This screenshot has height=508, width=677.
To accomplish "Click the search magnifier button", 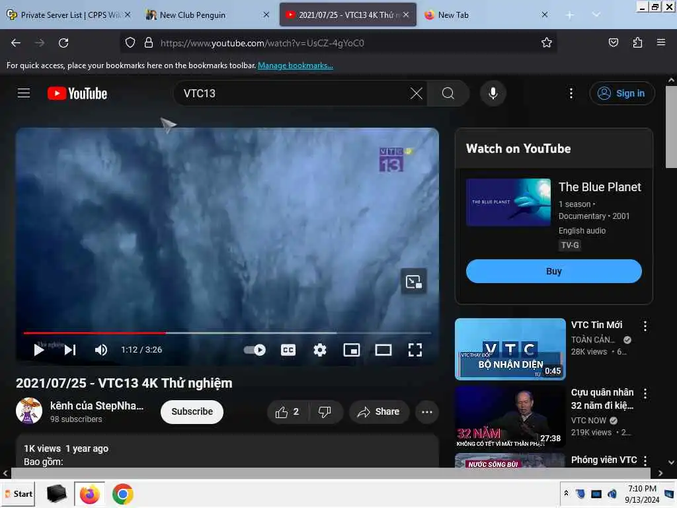I will pyautogui.click(x=448, y=93).
